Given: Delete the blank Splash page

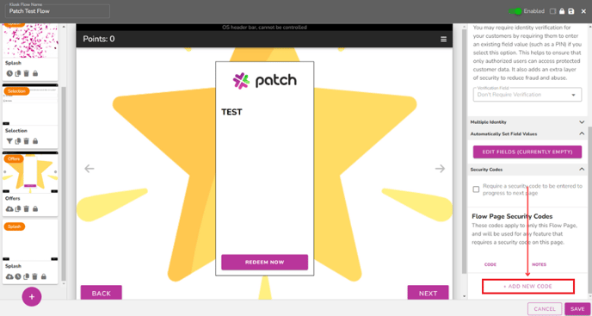Looking at the screenshot, I should click(x=34, y=276).
